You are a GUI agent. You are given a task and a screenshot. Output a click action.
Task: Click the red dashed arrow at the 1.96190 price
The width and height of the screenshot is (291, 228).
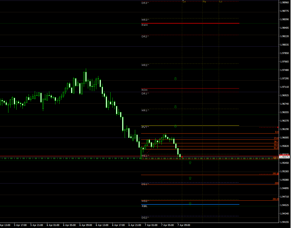[x=269, y=127]
